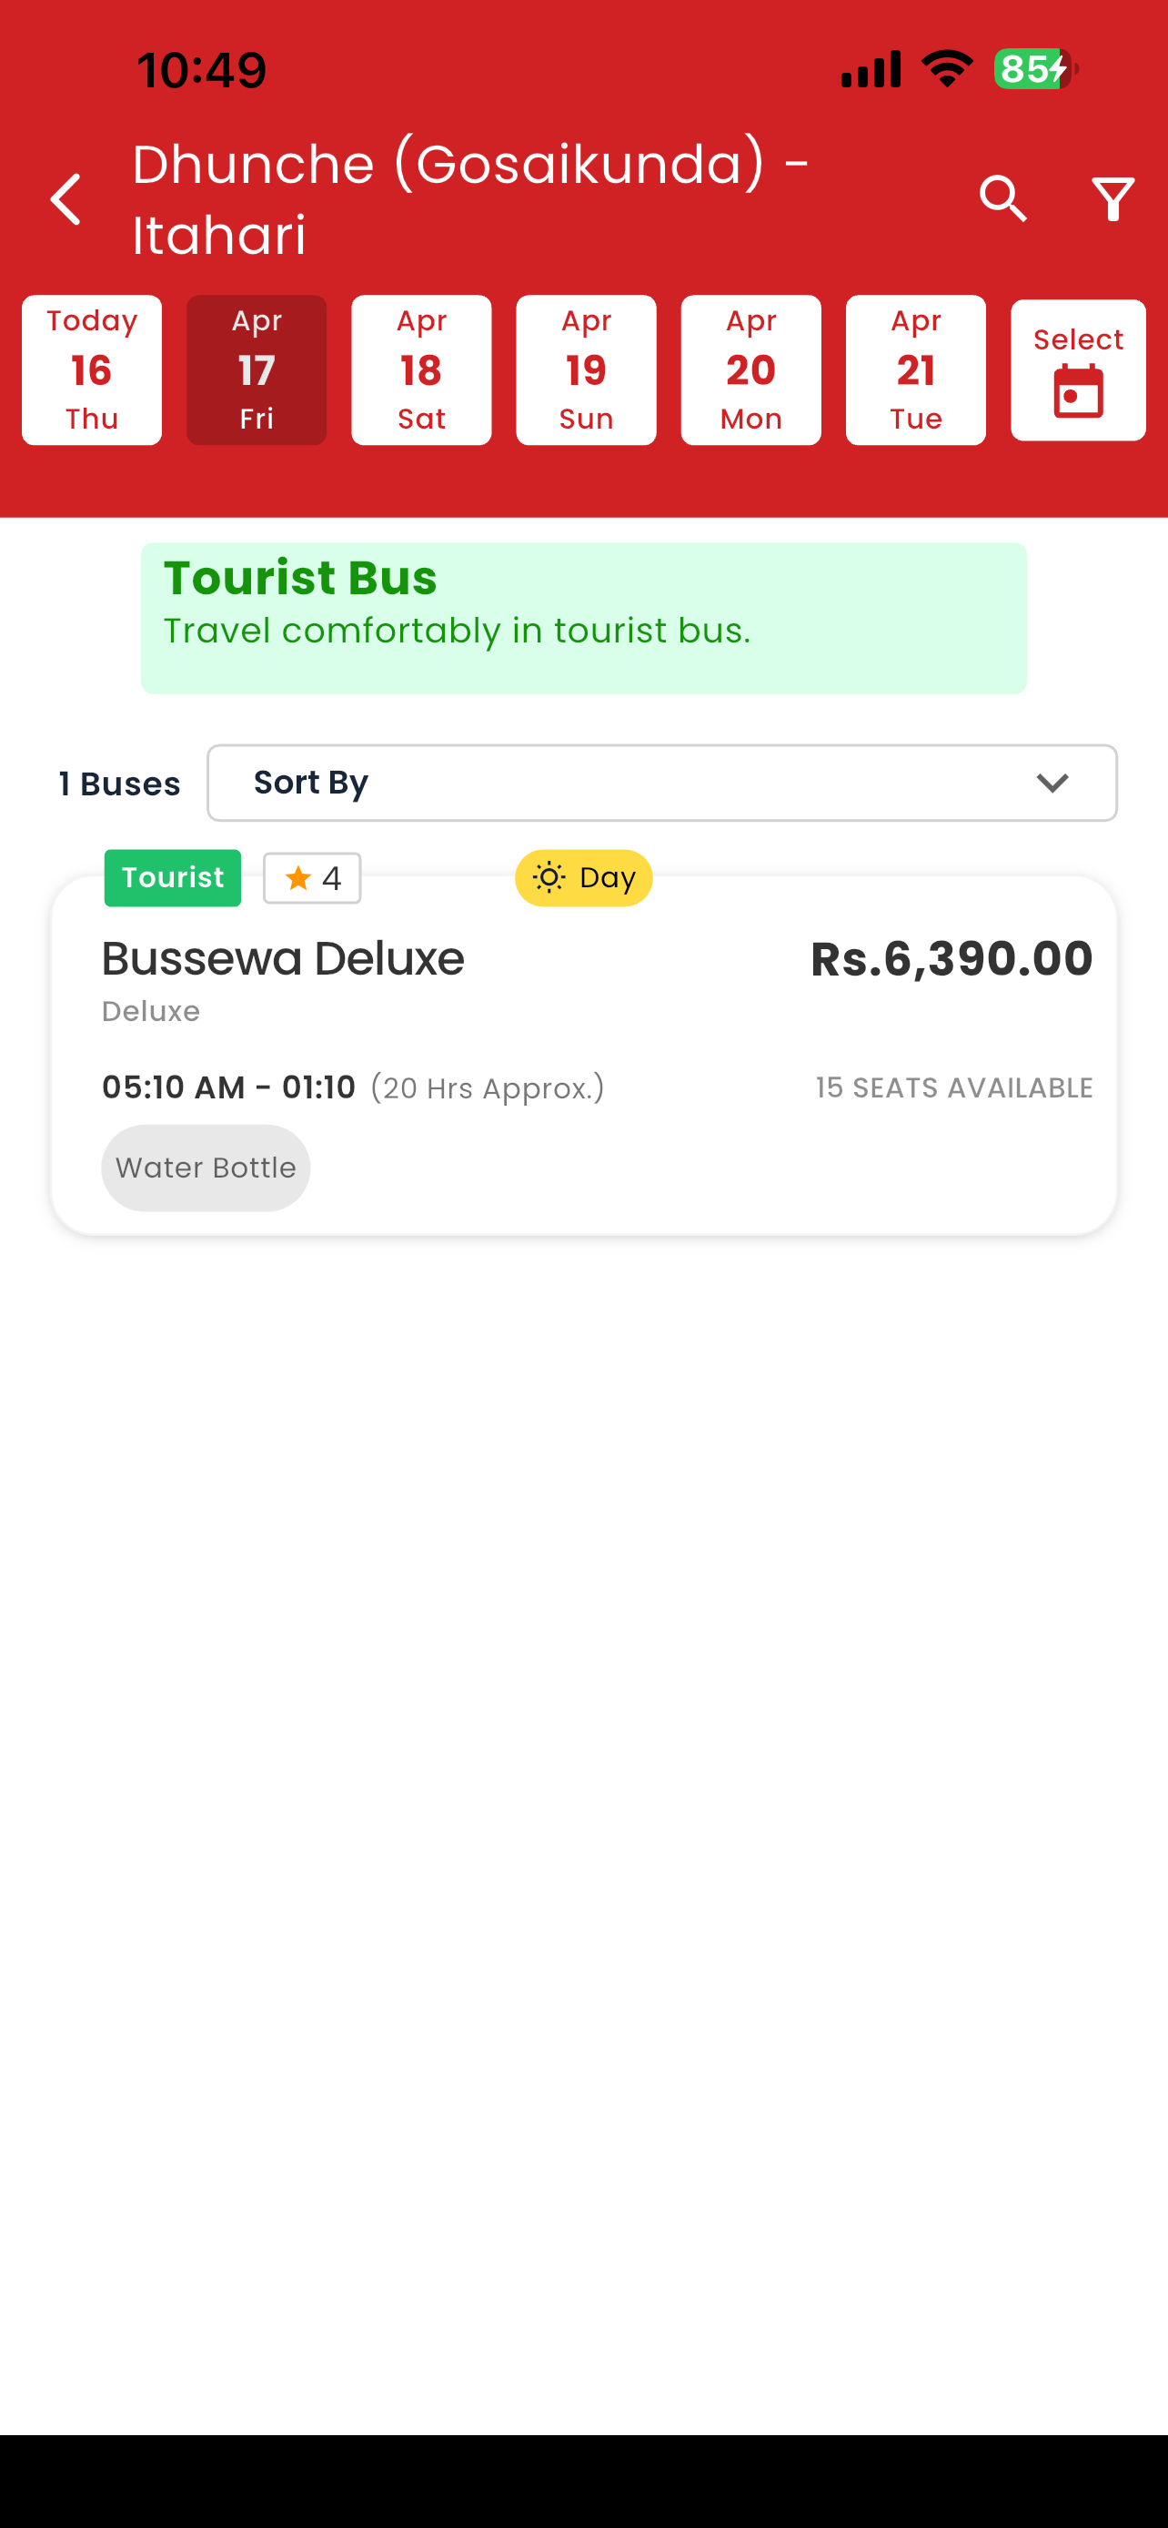Tap the battery indicator in status bar
Image resolution: width=1168 pixels, height=2528 pixels.
(1034, 70)
